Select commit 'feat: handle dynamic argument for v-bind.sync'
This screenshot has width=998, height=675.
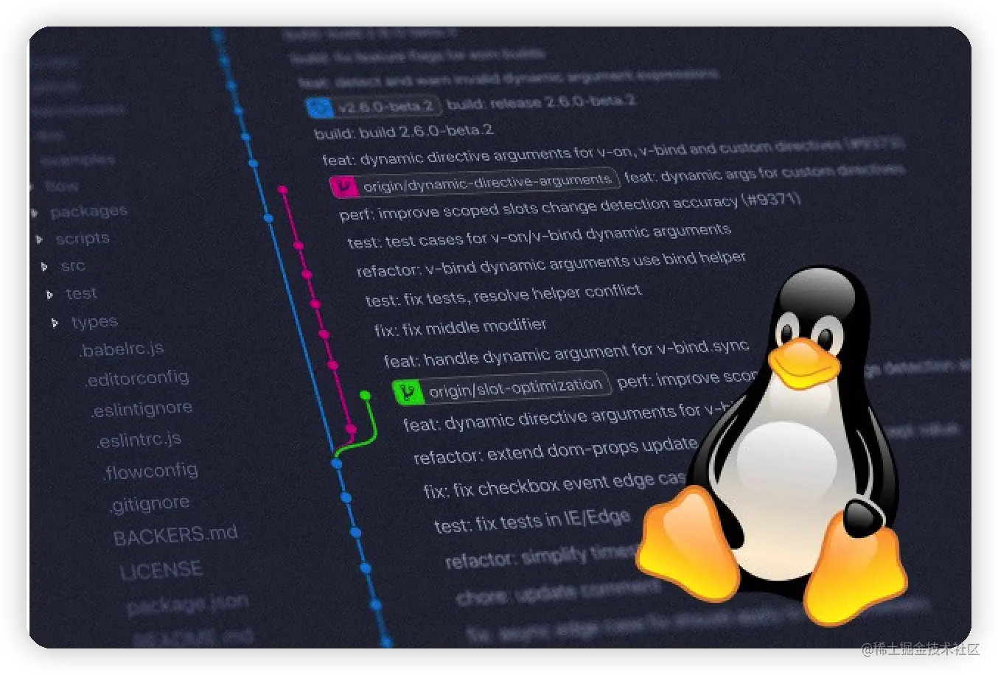(566, 353)
